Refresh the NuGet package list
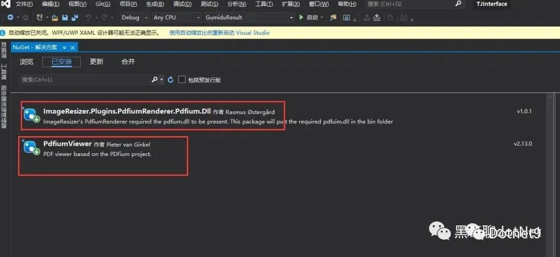Screen dimensions: 560x257 tap(171, 80)
